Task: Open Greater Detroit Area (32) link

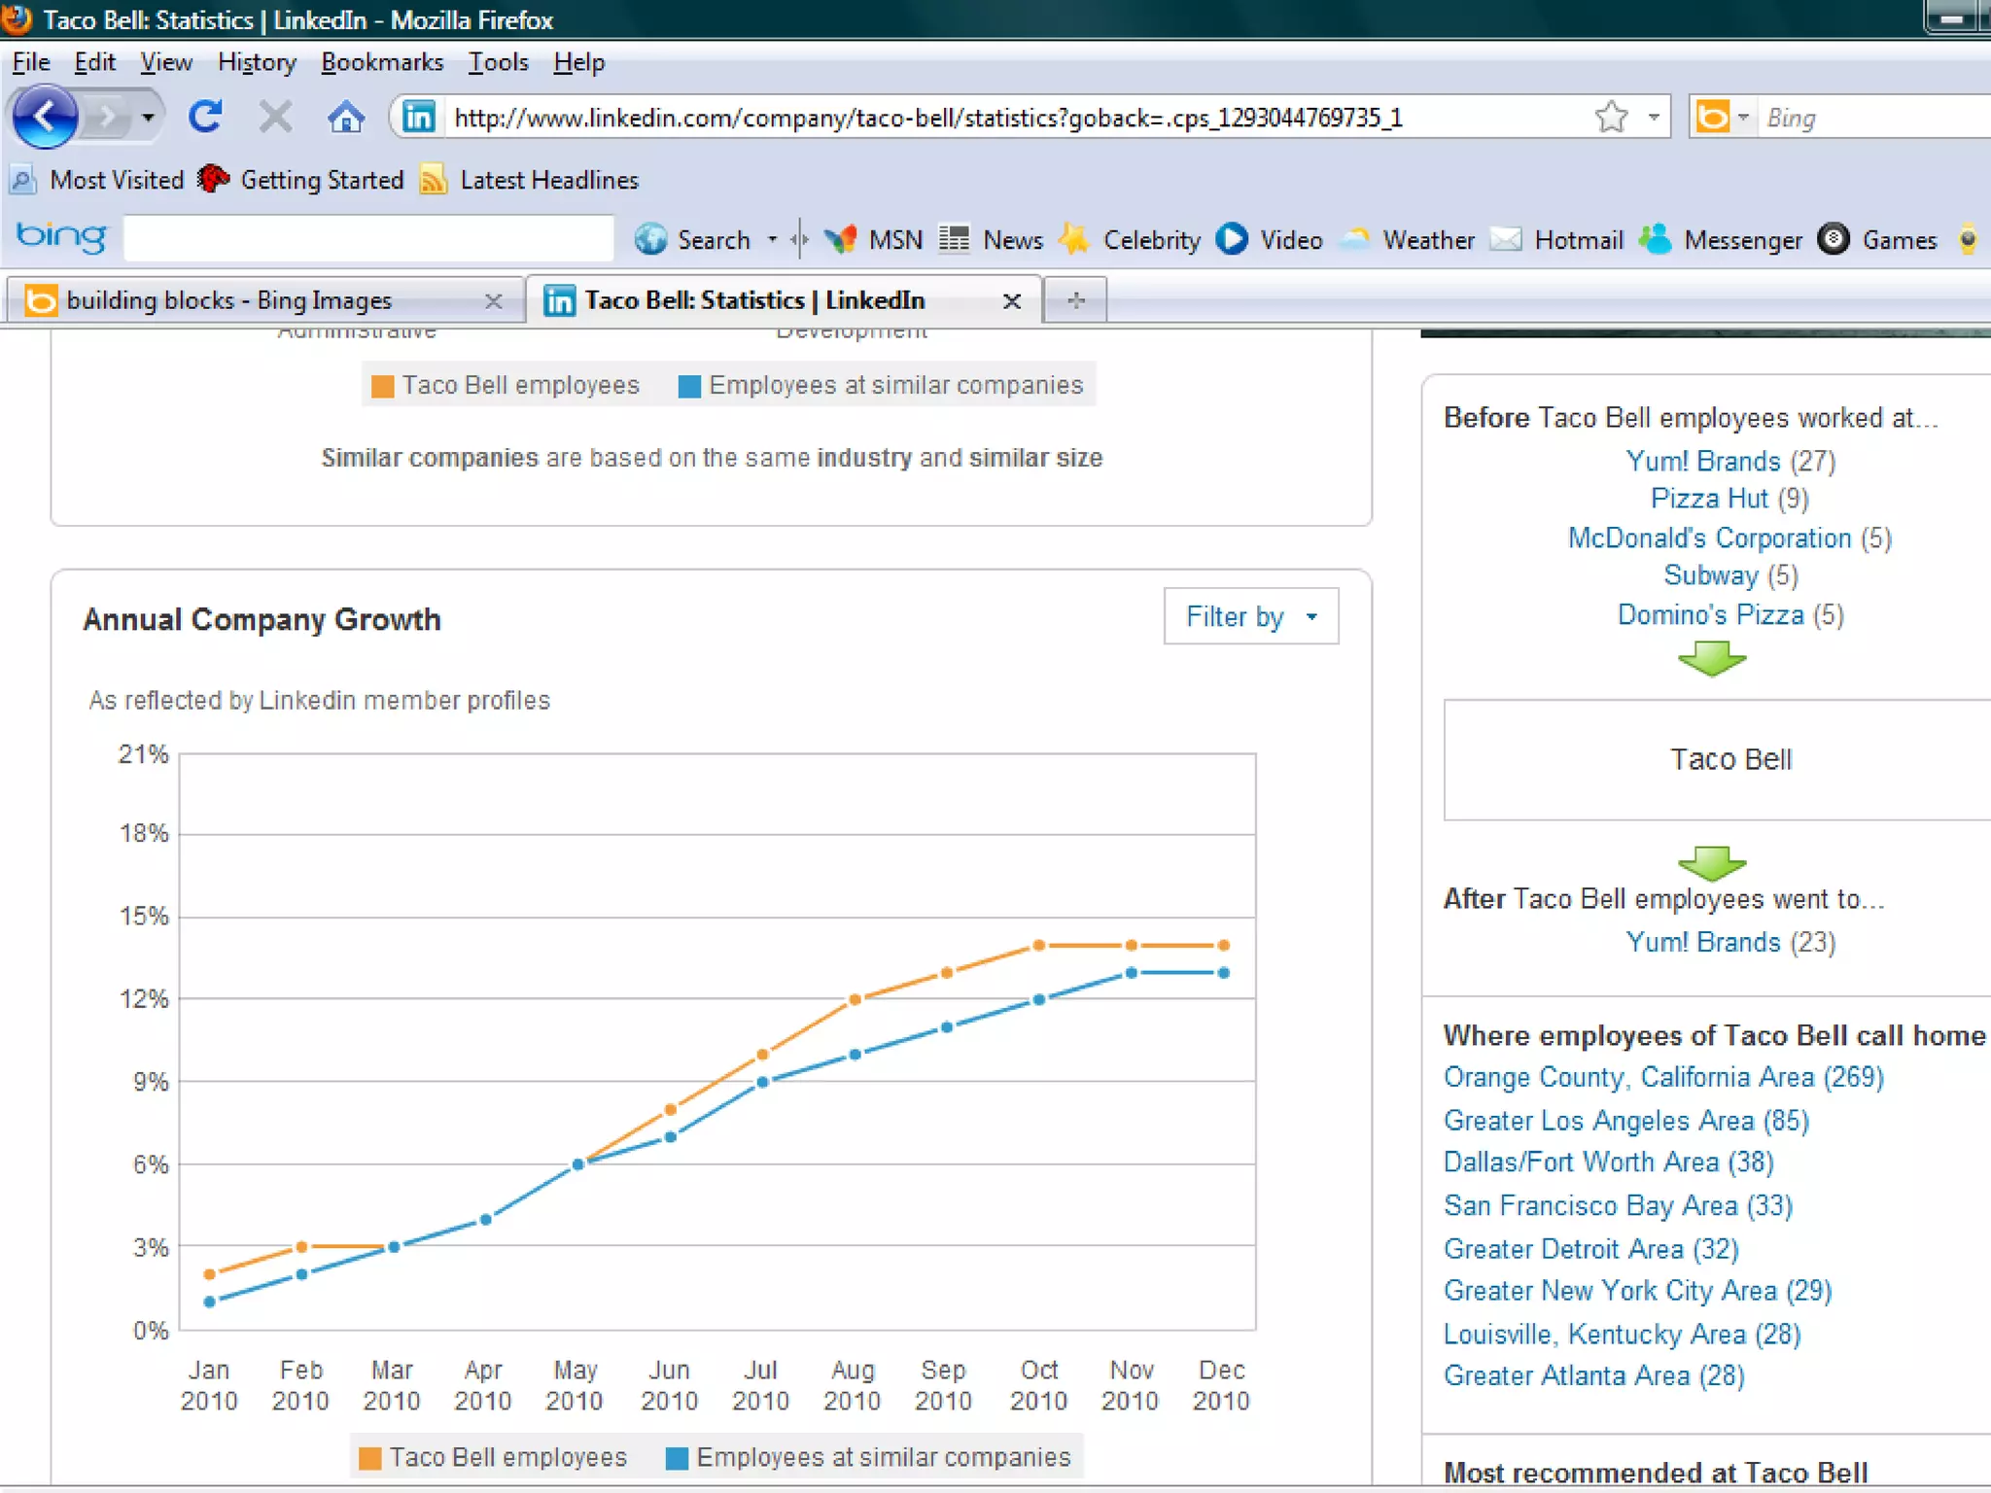Action: 1591,1249
